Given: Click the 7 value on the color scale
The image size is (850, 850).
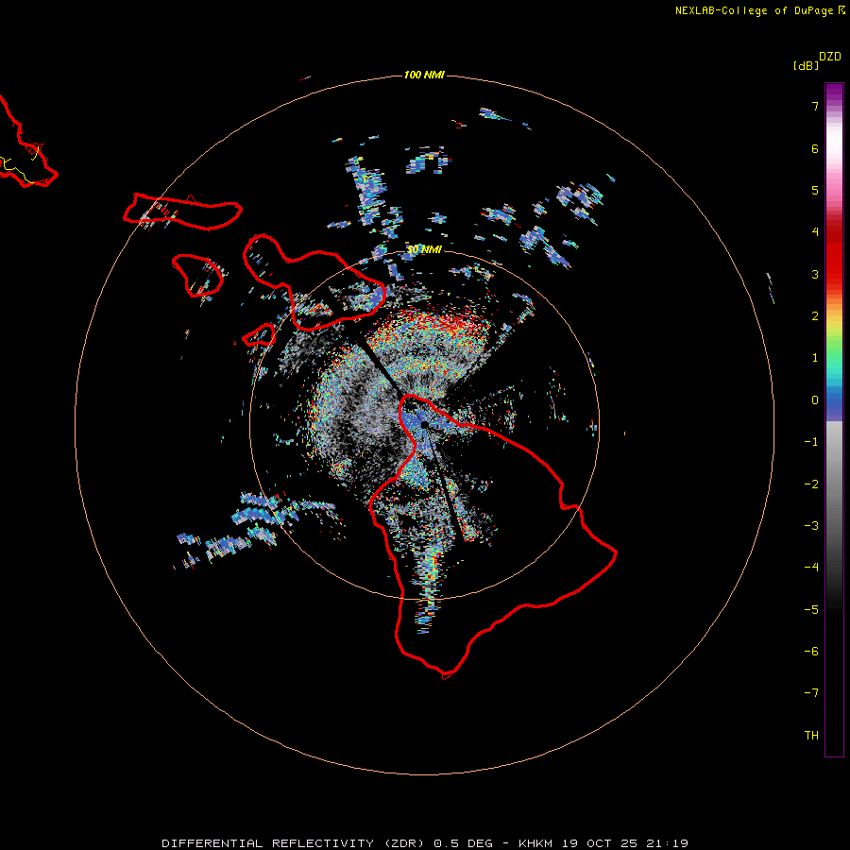Looking at the screenshot, I should pyautogui.click(x=815, y=106).
